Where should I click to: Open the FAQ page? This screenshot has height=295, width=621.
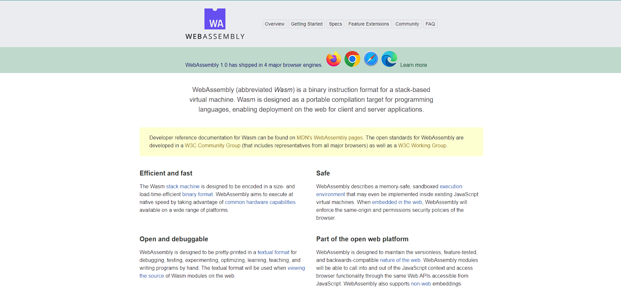pyautogui.click(x=430, y=24)
